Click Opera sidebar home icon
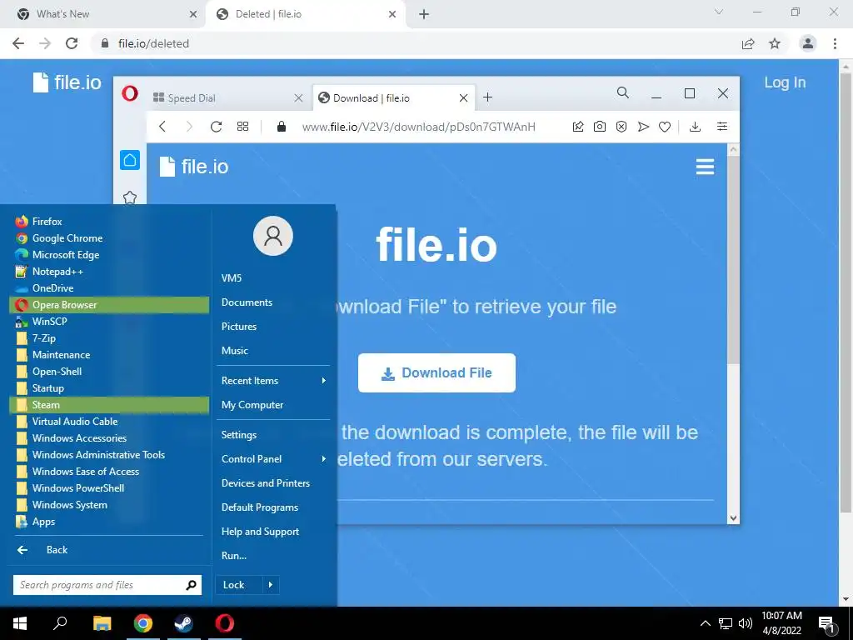 point(130,160)
